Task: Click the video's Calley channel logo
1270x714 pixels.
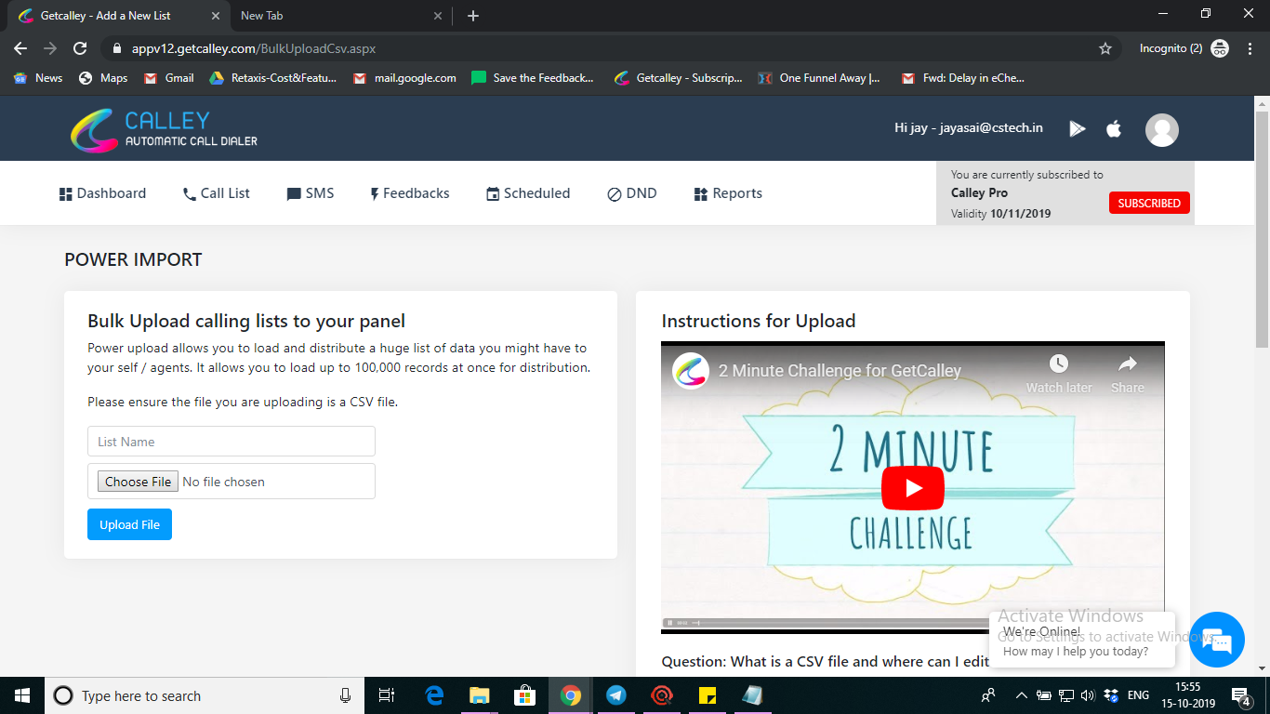Action: tap(691, 370)
